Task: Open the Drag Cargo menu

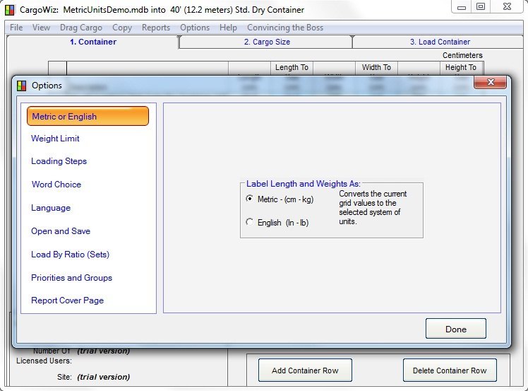Action: (80, 28)
